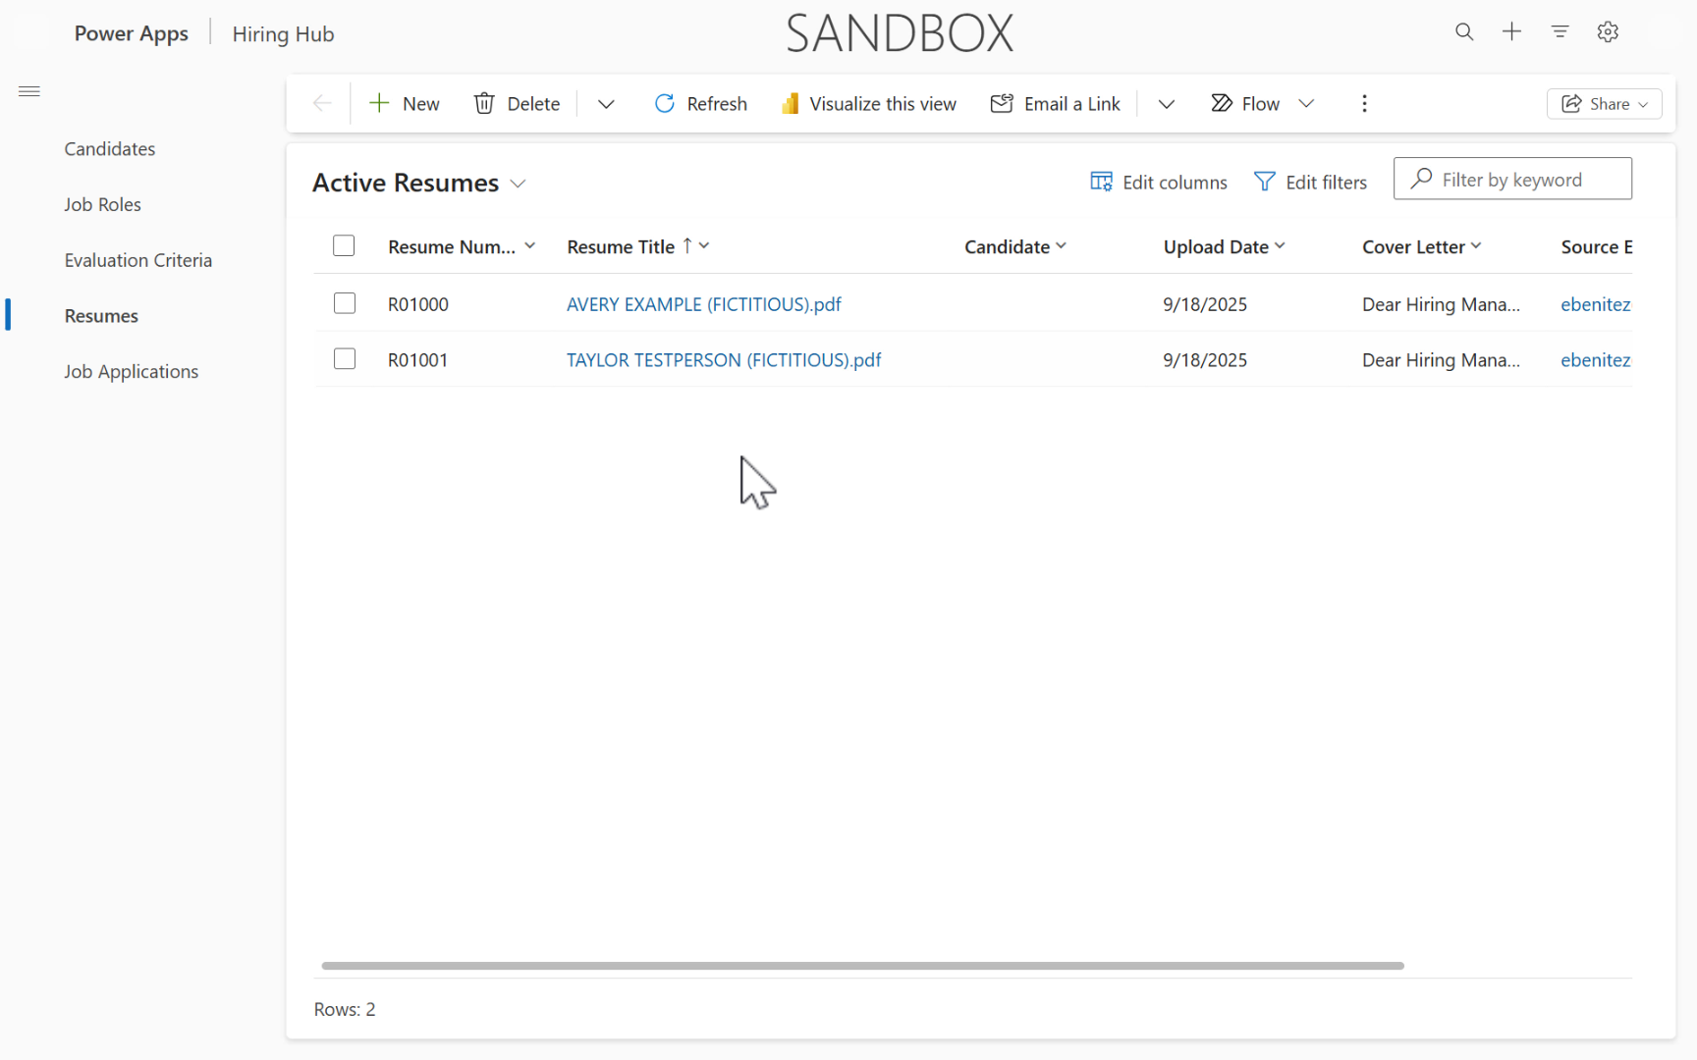Open AVERY EXAMPLE (FICTITIOUS).pdf link
Image resolution: width=1697 pixels, height=1060 pixels.
[x=703, y=304]
